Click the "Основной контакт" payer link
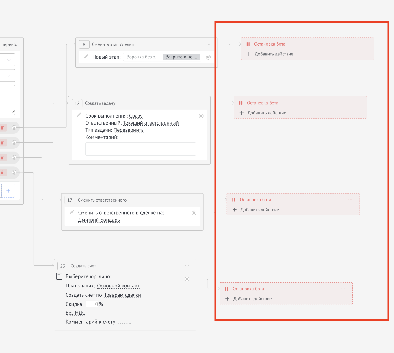 tap(118, 286)
